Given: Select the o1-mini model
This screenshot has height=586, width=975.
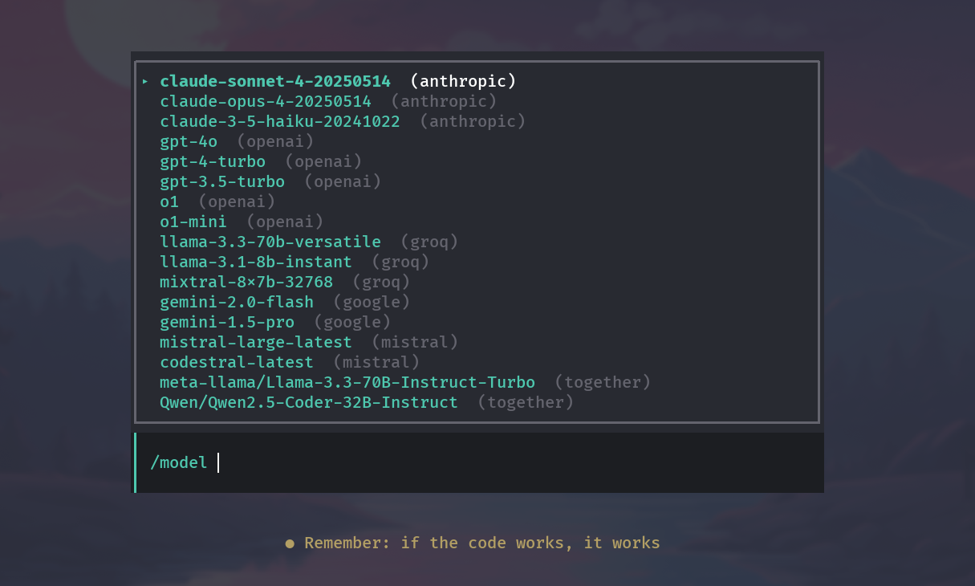Looking at the screenshot, I should 193,222.
